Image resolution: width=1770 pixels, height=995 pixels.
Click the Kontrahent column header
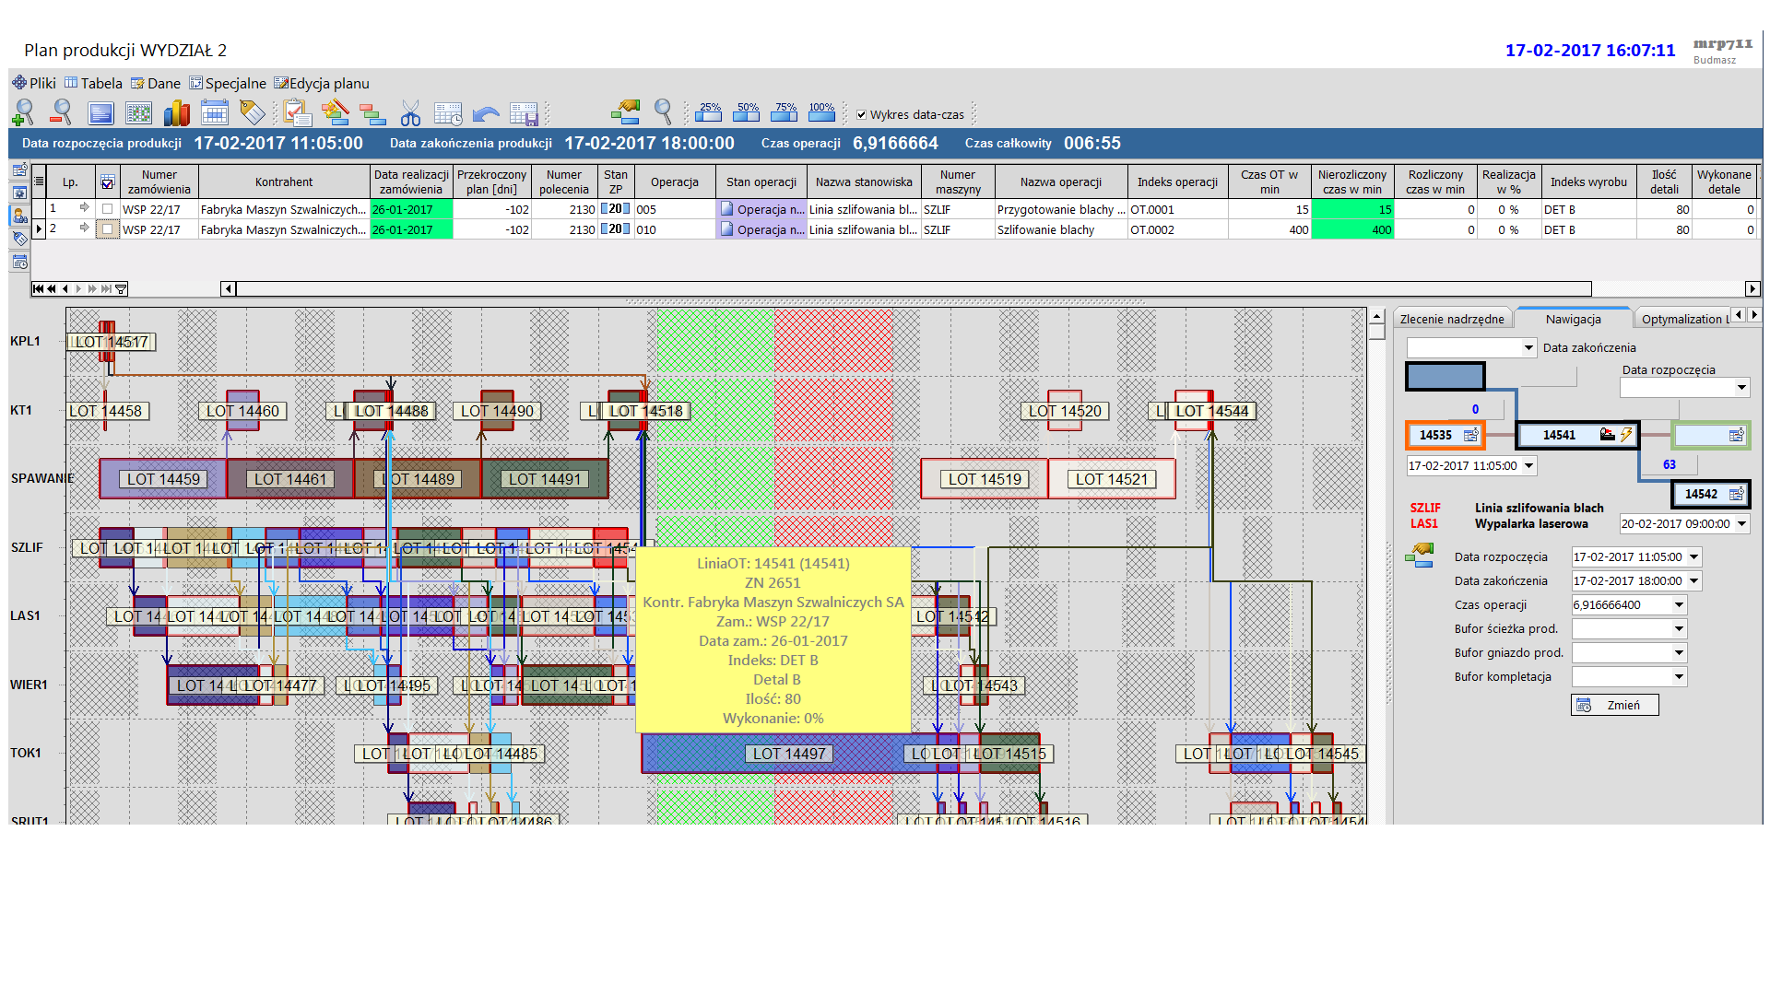(284, 182)
